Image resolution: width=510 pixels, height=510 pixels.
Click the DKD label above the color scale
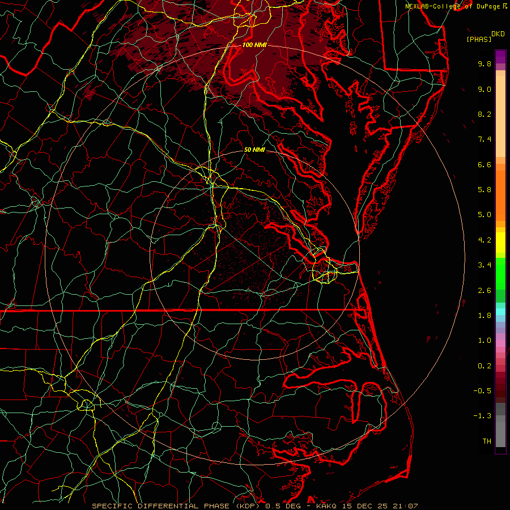[x=498, y=33]
